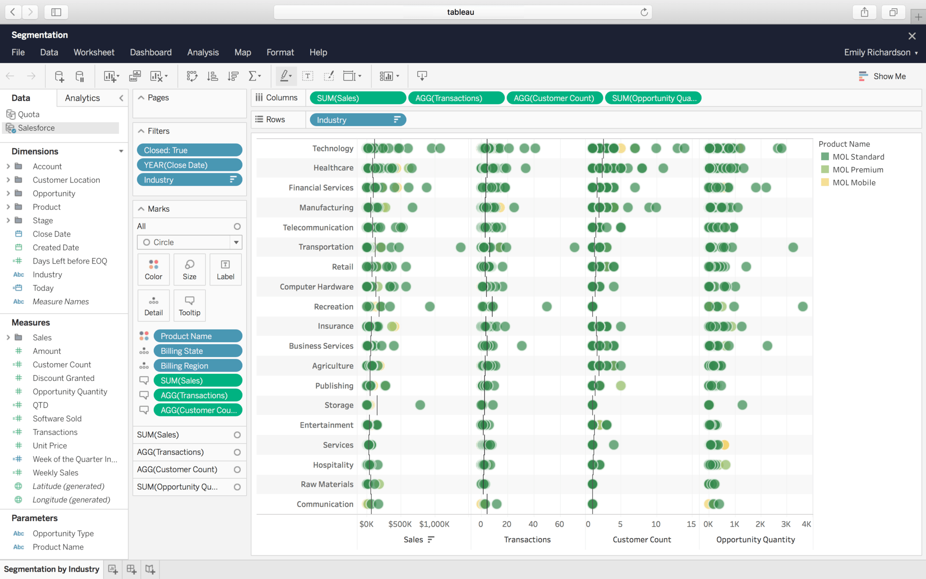
Task: Click the MOL Premium legend color swatch
Action: (825, 170)
